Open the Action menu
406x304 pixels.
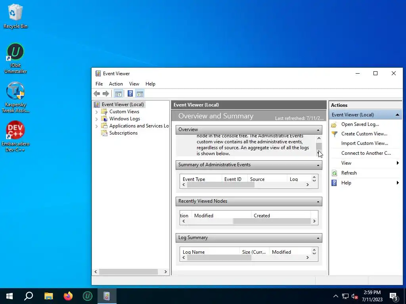click(x=116, y=84)
